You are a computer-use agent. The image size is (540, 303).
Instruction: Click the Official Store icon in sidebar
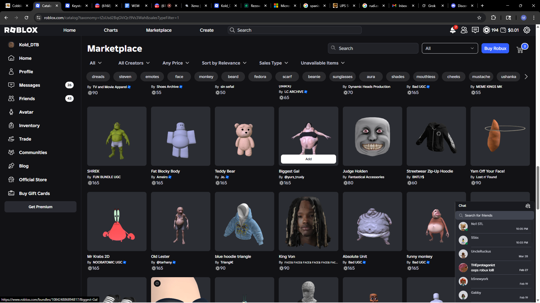coord(11,180)
